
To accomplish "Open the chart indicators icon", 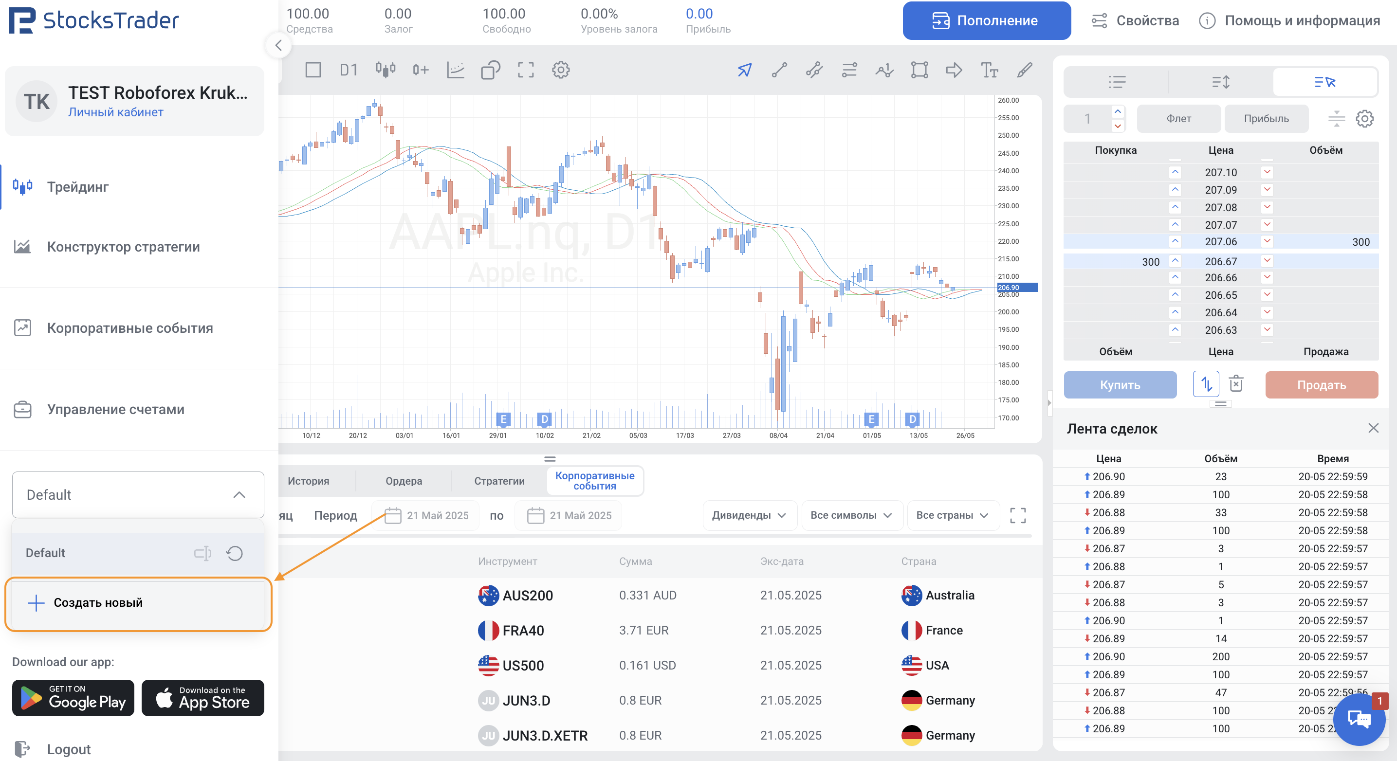I will (456, 70).
